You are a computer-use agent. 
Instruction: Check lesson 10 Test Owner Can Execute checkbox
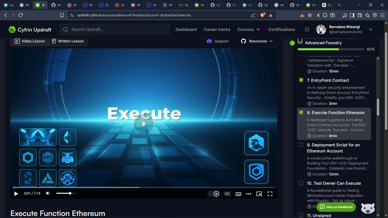click(x=301, y=183)
